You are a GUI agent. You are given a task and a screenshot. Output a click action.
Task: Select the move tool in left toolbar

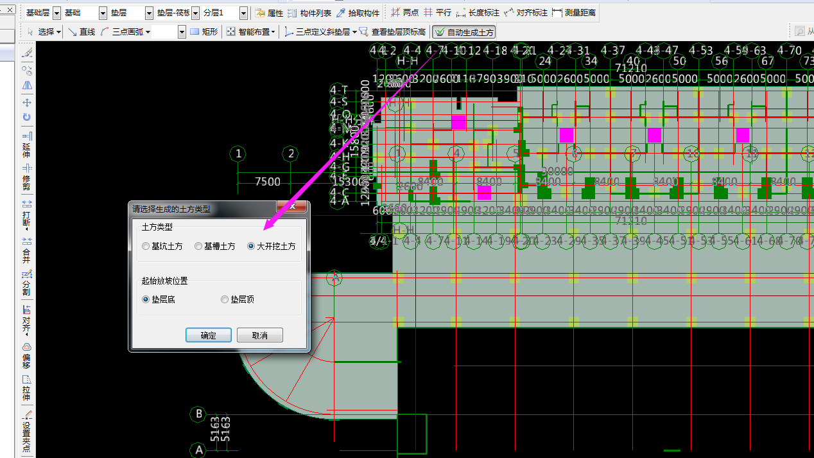[27, 102]
